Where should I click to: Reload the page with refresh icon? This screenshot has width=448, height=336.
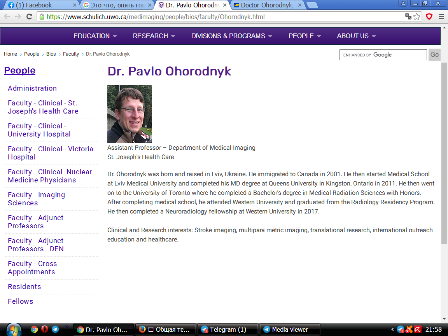pyautogui.click(x=29, y=17)
